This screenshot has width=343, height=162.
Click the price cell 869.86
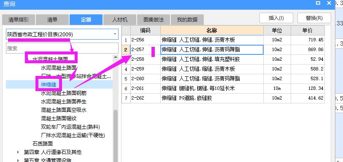308,50
